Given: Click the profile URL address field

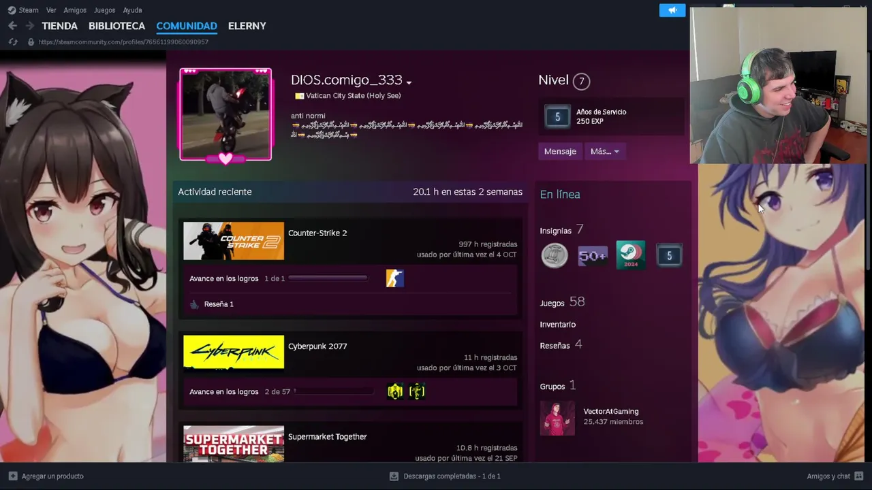Looking at the screenshot, I should 123,42.
